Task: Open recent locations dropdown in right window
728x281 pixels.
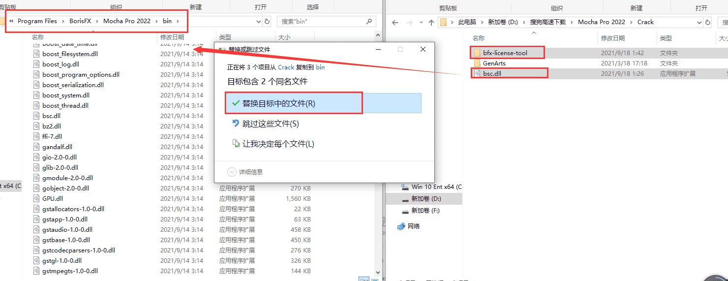Action: 420,23
